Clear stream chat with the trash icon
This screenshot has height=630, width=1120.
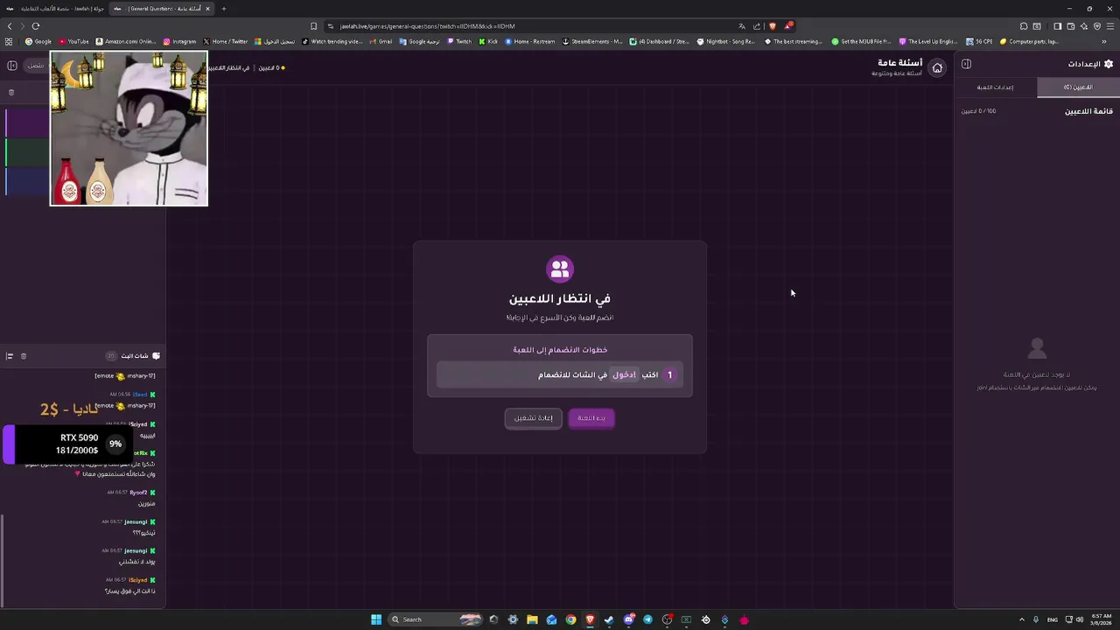[24, 356]
